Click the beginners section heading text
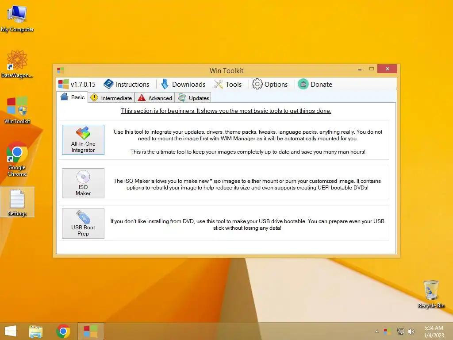This screenshot has width=453, height=340. click(x=226, y=111)
